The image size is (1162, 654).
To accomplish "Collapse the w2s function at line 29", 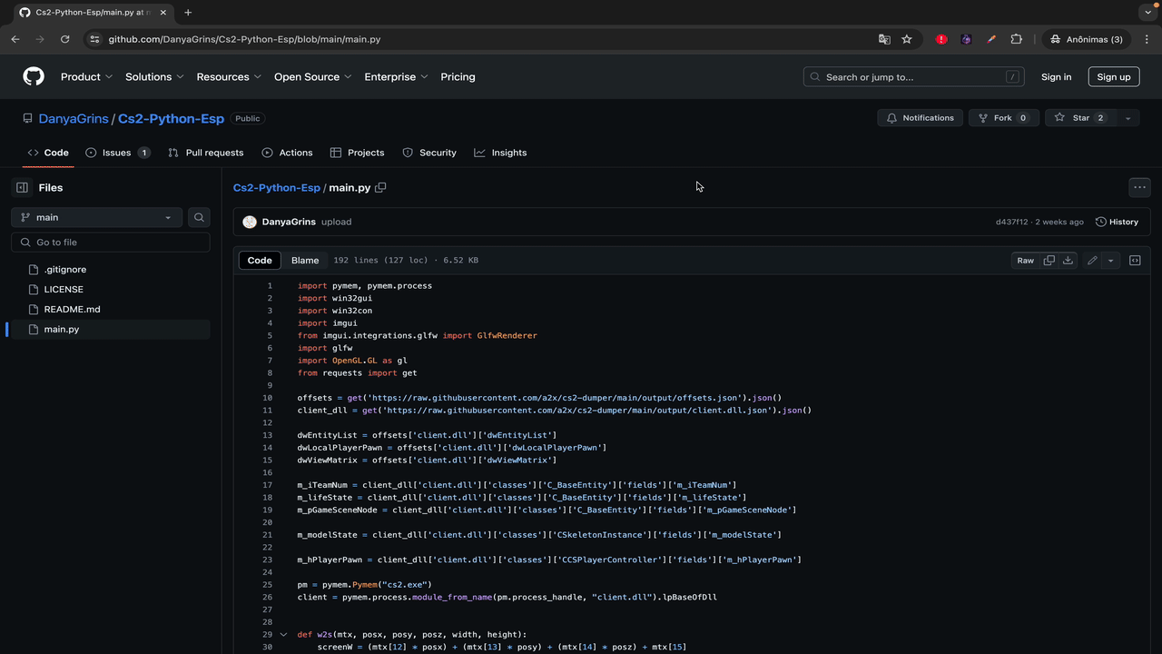I will pyautogui.click(x=283, y=635).
